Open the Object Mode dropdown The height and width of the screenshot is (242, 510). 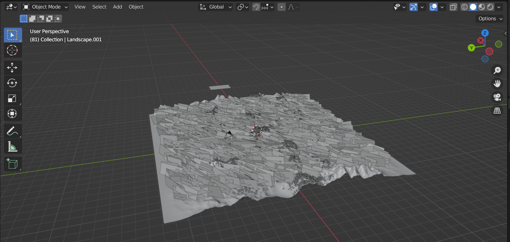click(x=45, y=7)
